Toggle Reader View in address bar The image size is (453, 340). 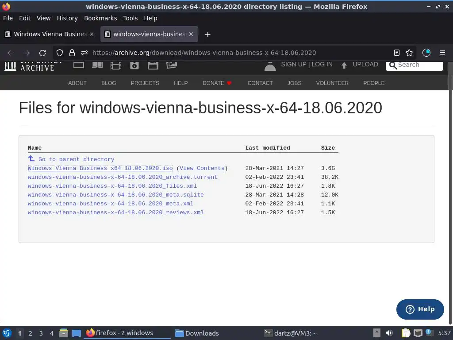pos(397,53)
